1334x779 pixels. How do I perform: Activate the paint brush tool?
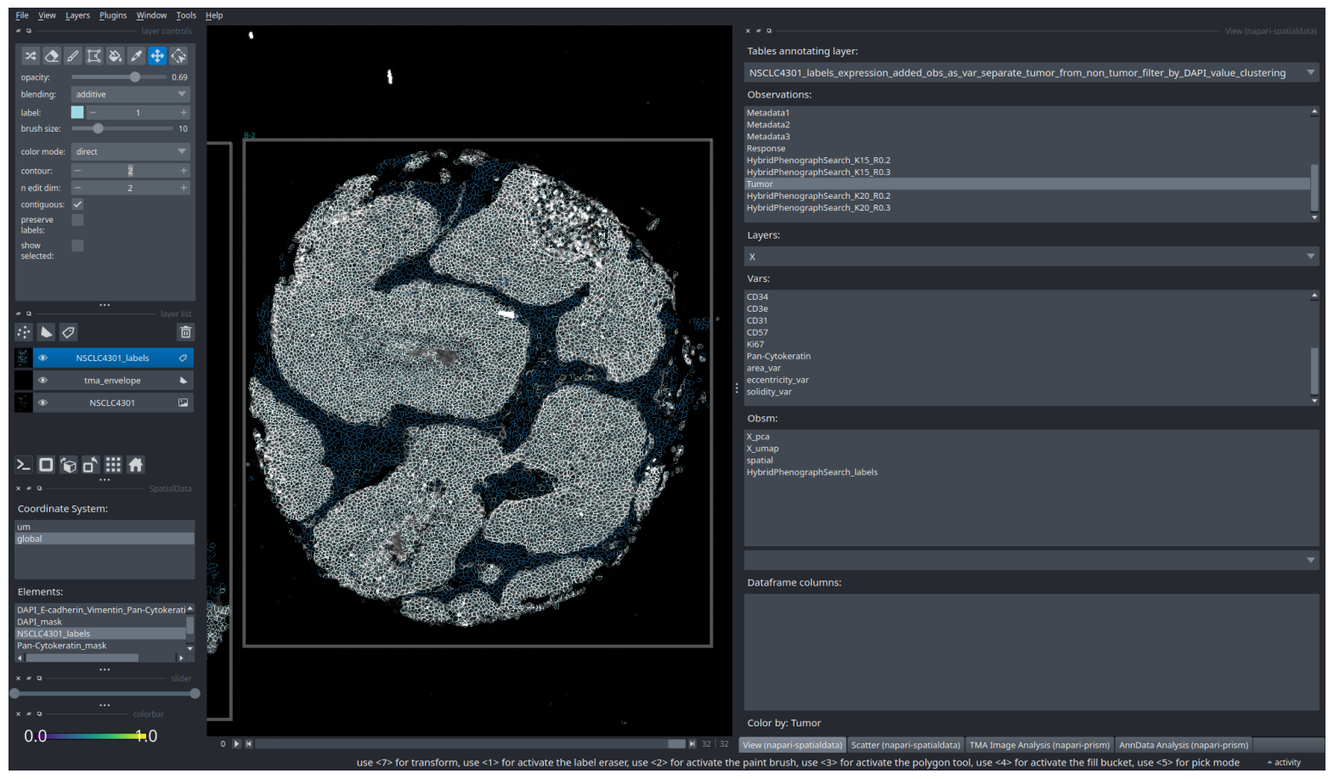73,56
